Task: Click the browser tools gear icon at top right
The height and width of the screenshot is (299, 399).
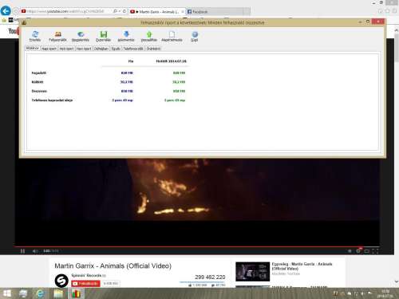Action: pos(394,11)
